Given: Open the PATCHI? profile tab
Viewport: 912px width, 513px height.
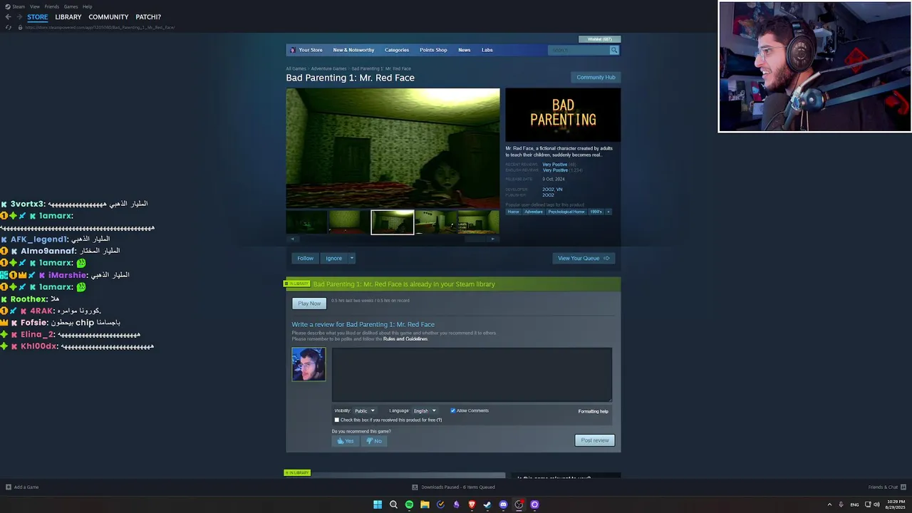Looking at the screenshot, I should click(x=148, y=17).
